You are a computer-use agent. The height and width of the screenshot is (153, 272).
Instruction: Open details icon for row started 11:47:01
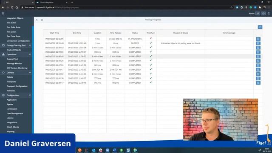coord(258,65)
